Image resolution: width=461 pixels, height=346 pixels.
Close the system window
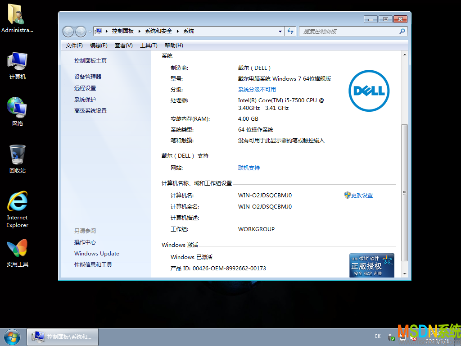400,19
